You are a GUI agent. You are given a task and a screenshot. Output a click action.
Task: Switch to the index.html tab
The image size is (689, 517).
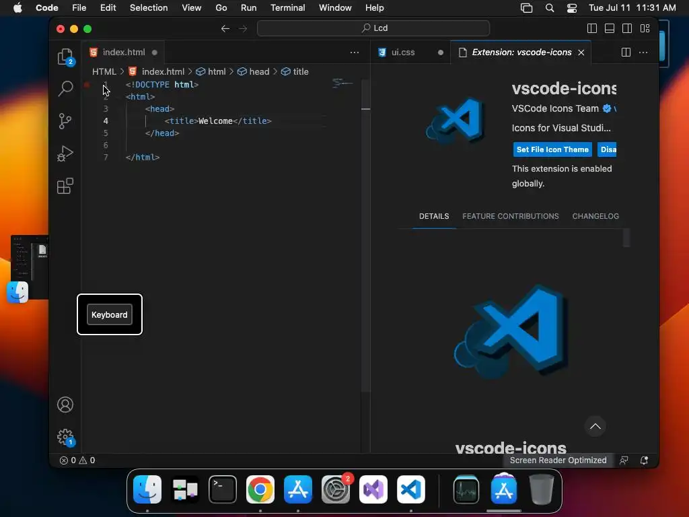click(123, 53)
